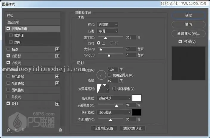The image size is (210, 138).
Task: Adjust the shading angle dial
Action: [x=101, y=75]
